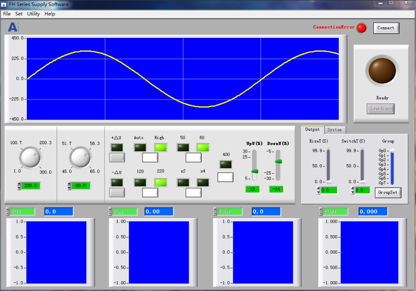Image resolution: width=416 pixels, height=291 pixels.
Task: Click the stepper beside the SwitchT value field
Action: (353, 190)
